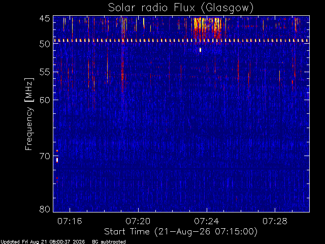Click the Frequency [MHz] axis title
Screen dimensions: 325x244
coord(29,114)
